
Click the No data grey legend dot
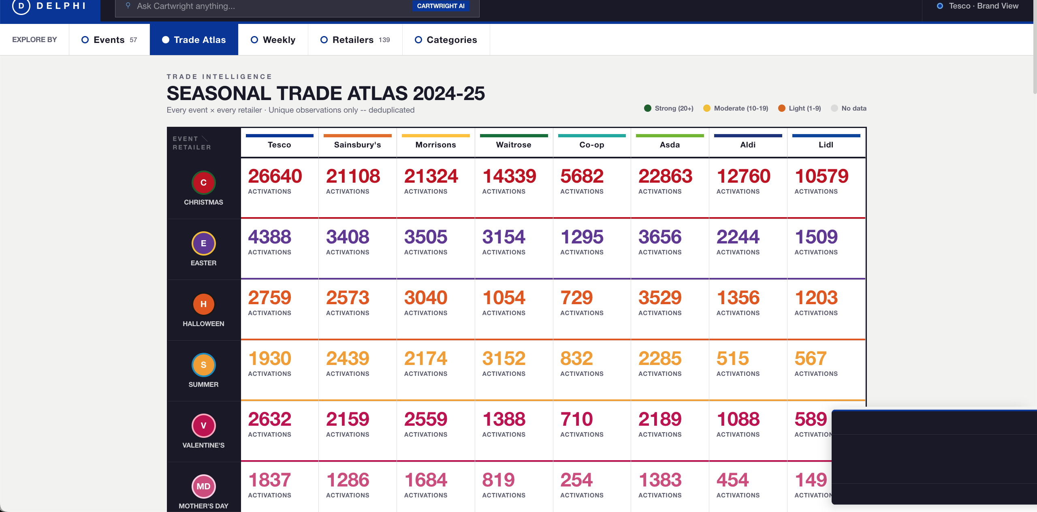(x=834, y=108)
